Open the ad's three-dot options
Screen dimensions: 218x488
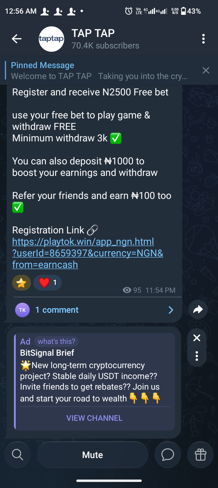pos(197,356)
